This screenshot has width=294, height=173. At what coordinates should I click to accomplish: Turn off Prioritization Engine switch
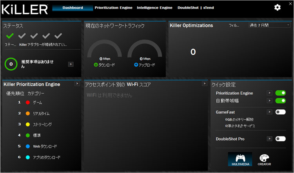click(x=281, y=93)
